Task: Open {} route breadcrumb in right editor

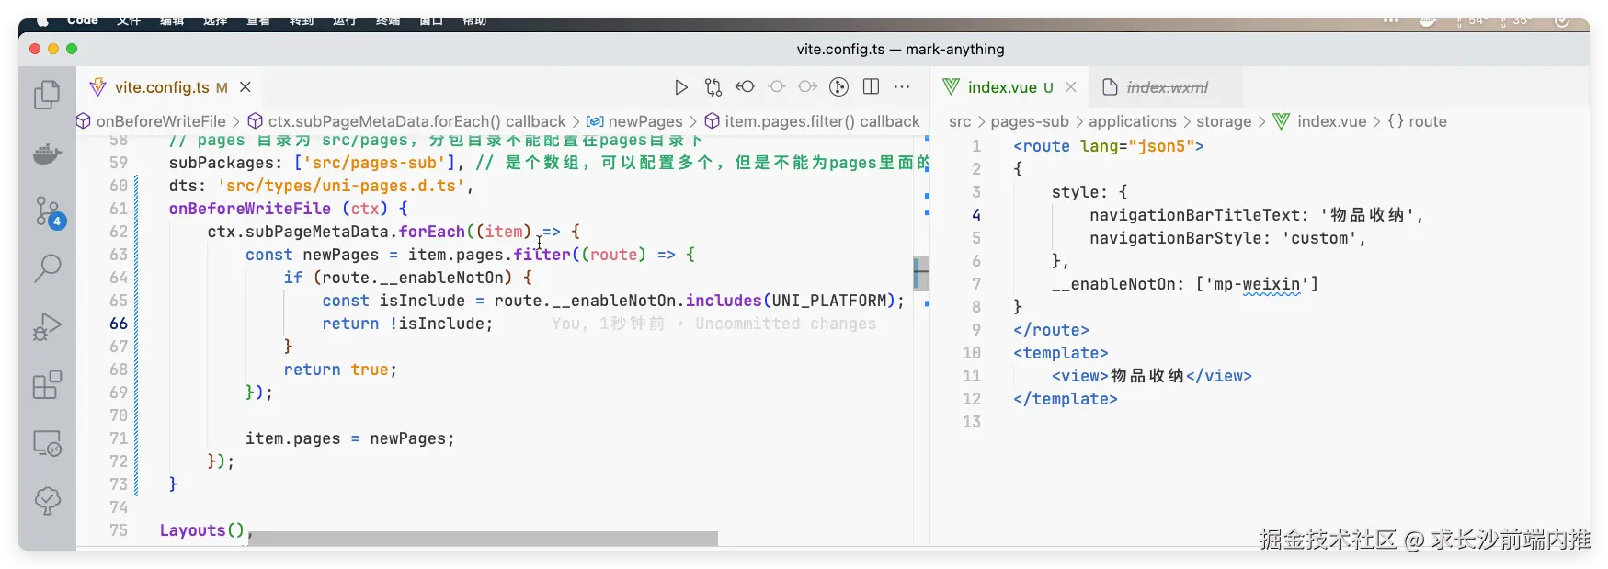Action: 1417,121
